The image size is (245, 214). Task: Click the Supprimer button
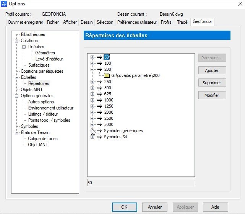[x=212, y=83]
